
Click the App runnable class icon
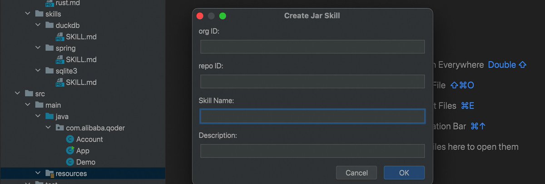click(70, 150)
